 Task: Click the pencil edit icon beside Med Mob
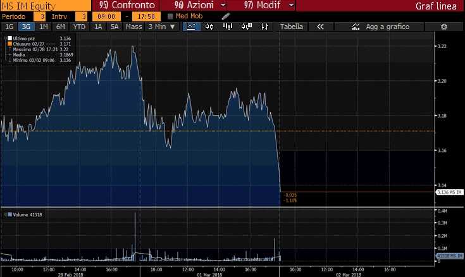click(226, 16)
